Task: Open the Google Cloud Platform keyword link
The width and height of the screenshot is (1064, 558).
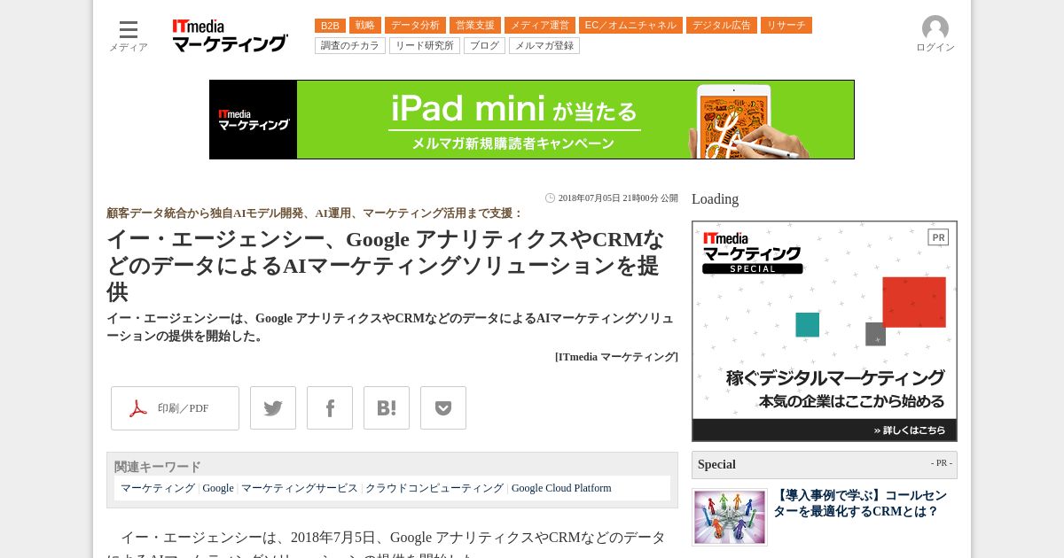Action: tap(561, 488)
